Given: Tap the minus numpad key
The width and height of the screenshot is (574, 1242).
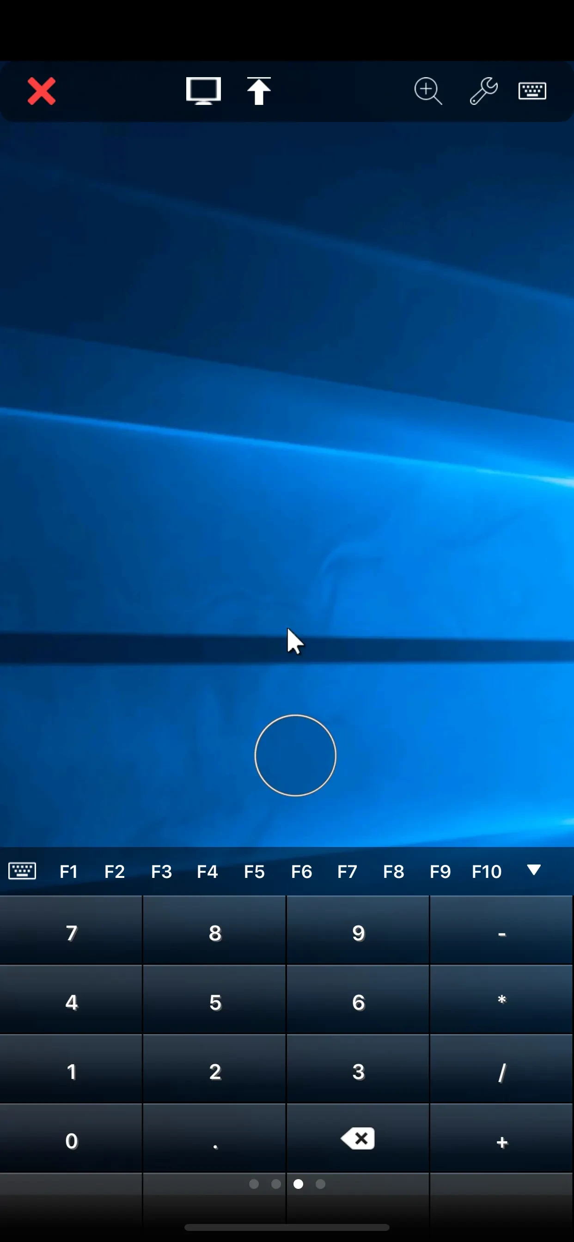Looking at the screenshot, I should pyautogui.click(x=501, y=931).
